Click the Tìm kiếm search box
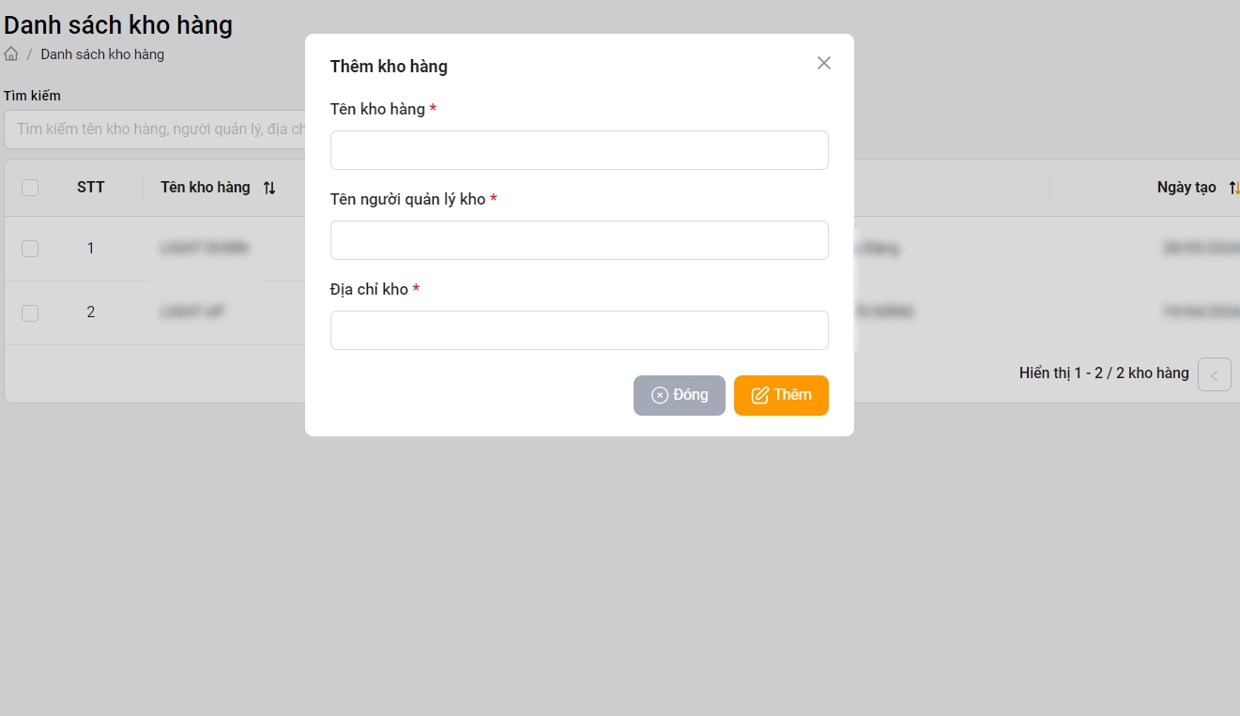The height and width of the screenshot is (716, 1240). coord(155,129)
